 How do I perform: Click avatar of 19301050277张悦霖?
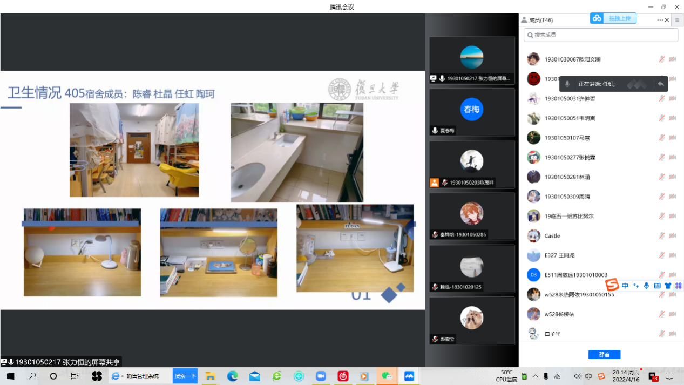[x=533, y=157]
